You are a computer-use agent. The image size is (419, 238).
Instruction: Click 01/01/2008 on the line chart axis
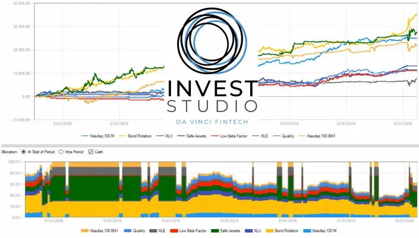[62, 124]
